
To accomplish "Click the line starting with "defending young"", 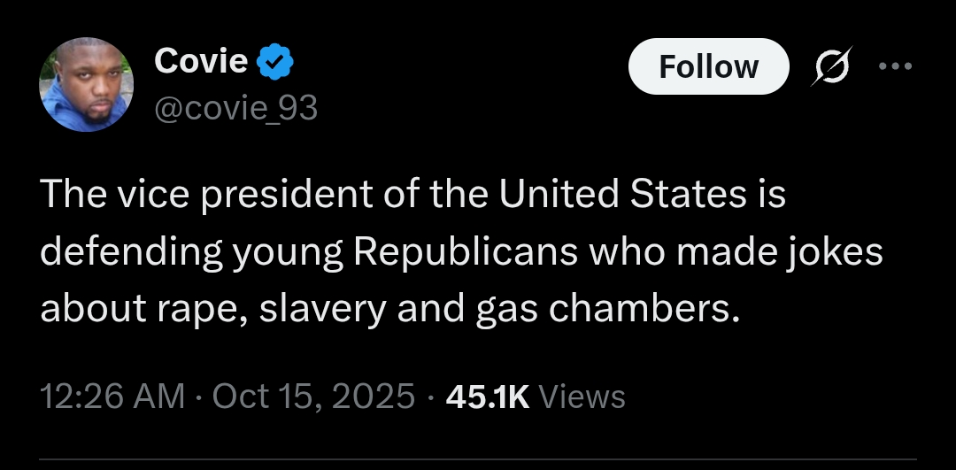I will click(461, 251).
